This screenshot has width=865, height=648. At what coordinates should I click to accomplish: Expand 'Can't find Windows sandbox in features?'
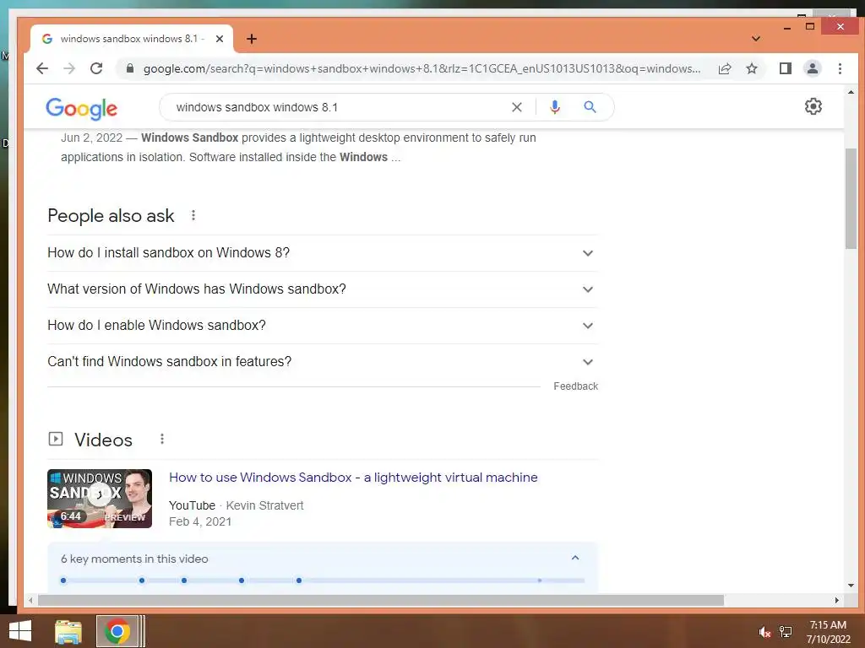(x=323, y=361)
